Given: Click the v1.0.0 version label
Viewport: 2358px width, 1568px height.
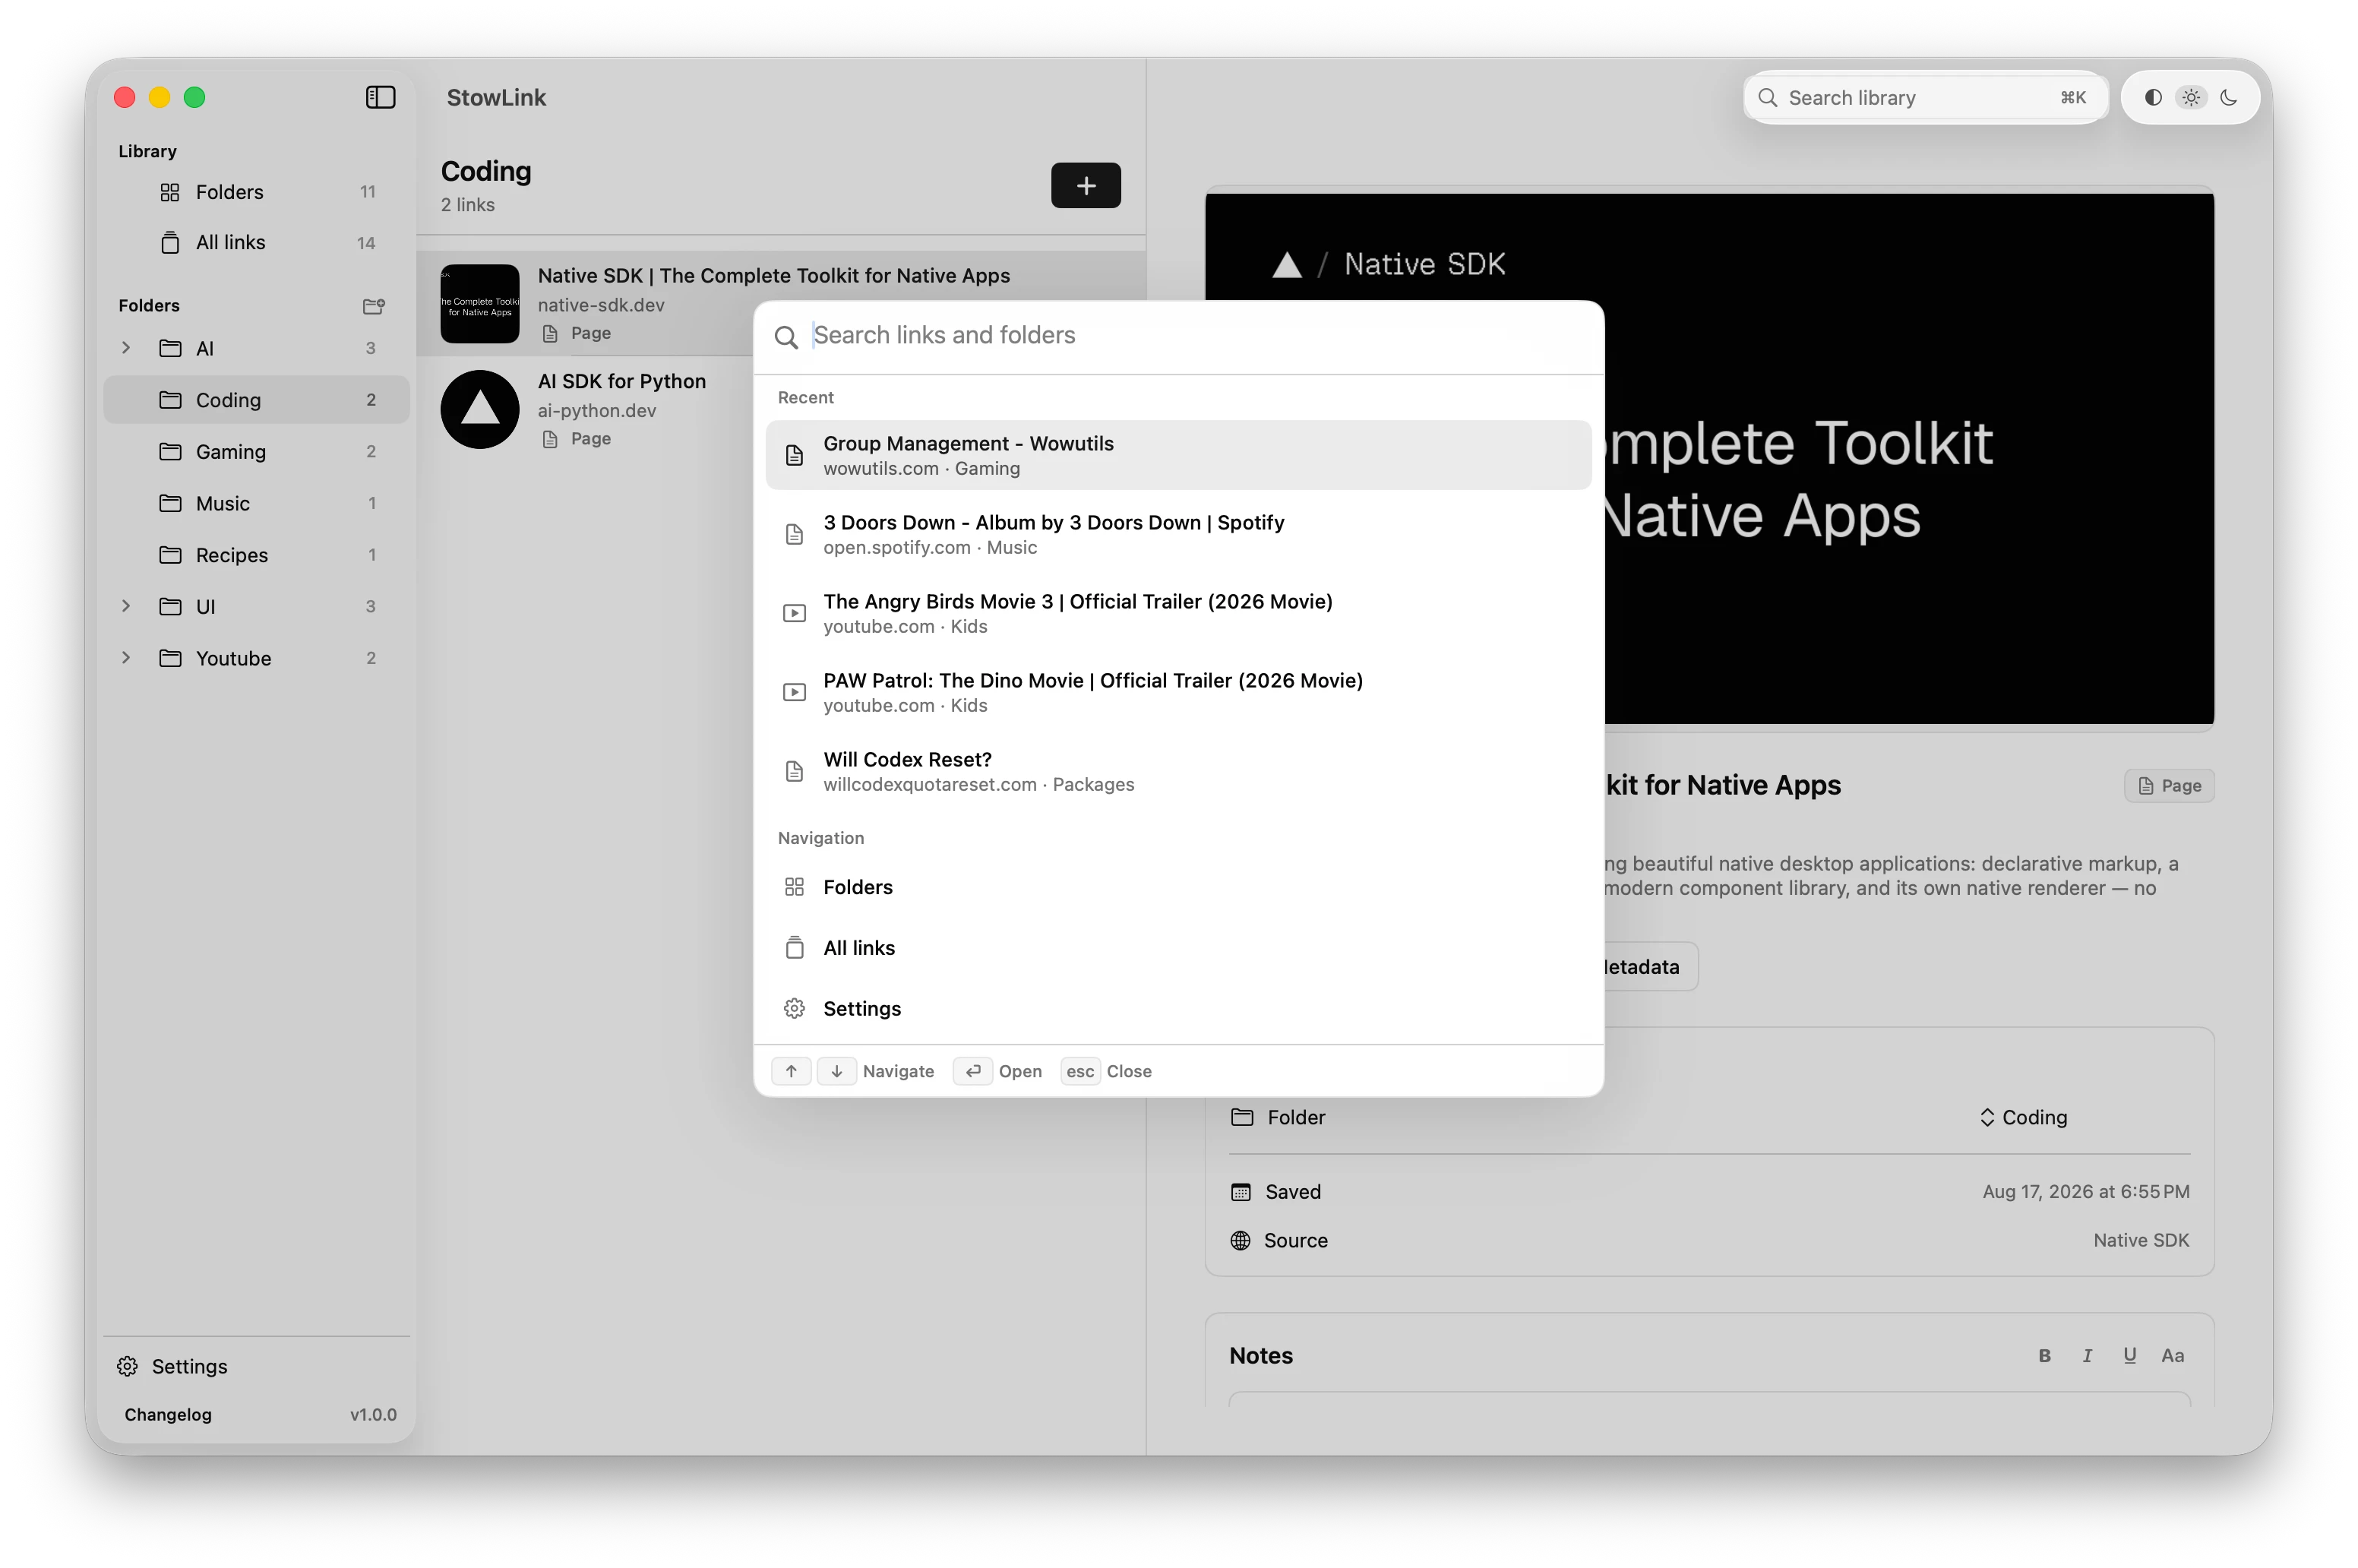Looking at the screenshot, I should point(373,1414).
